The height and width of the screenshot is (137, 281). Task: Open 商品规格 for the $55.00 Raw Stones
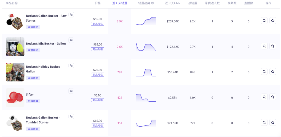[x=98, y=24]
